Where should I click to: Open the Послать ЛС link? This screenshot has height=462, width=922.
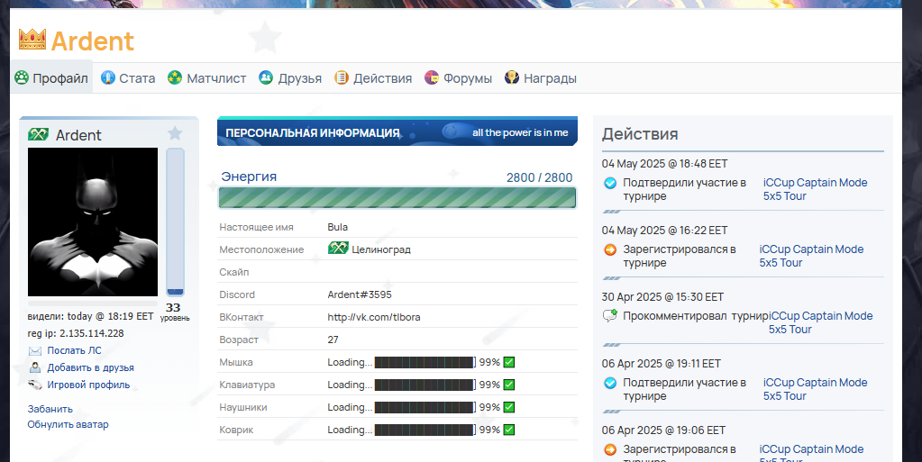74,350
